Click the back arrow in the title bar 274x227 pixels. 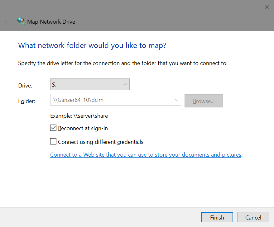(x=7, y=21)
